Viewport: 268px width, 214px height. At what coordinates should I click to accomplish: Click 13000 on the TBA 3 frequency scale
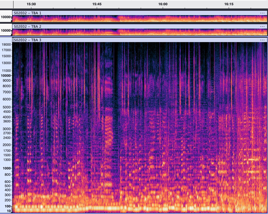point(6,63)
